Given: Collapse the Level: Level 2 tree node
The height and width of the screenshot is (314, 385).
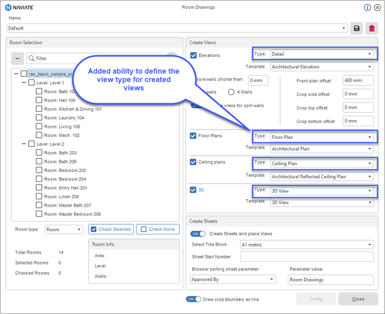Looking at the screenshot, I should click(24, 144).
